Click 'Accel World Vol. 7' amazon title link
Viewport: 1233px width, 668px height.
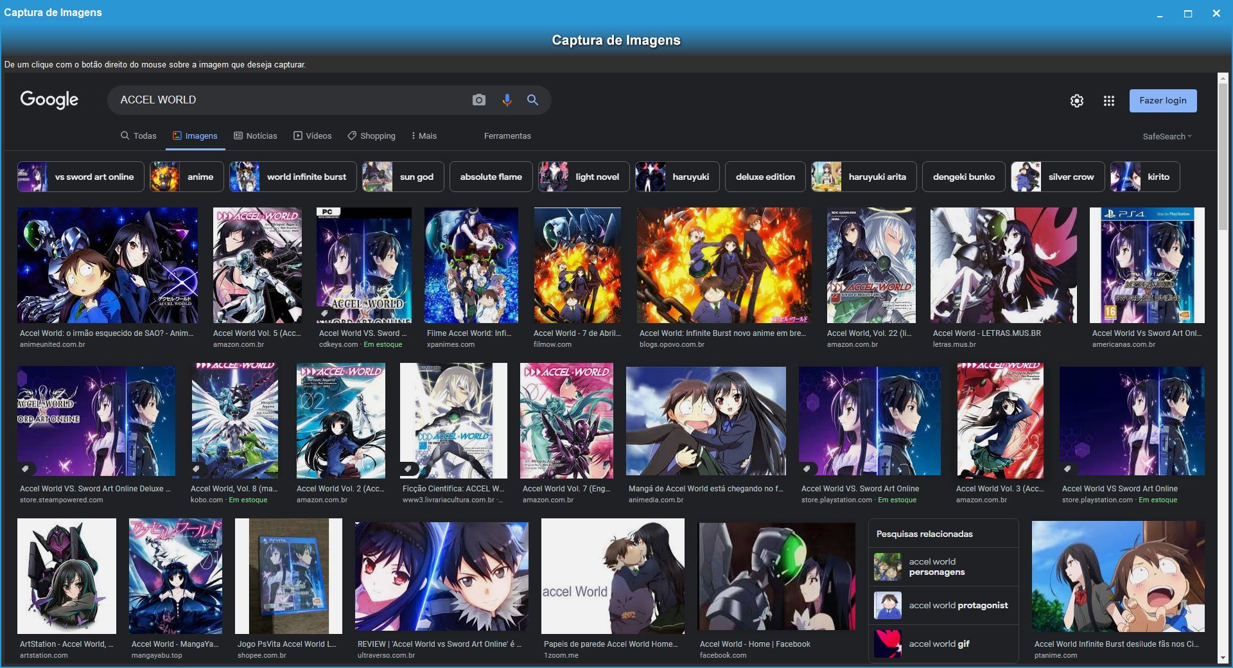(x=566, y=489)
